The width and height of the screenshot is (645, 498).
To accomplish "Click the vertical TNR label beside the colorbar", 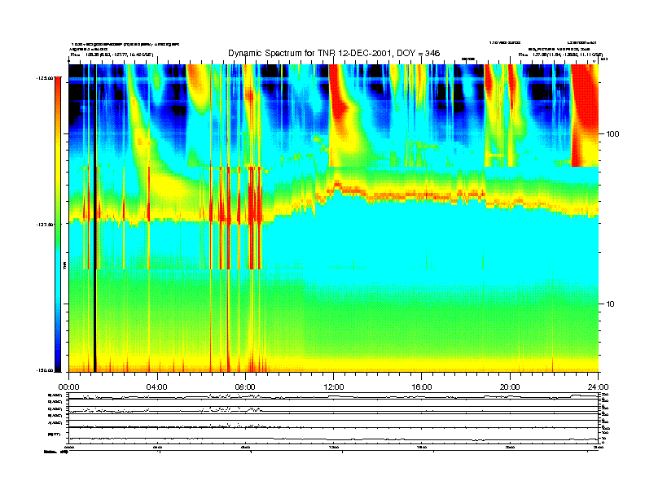I will (64, 265).
